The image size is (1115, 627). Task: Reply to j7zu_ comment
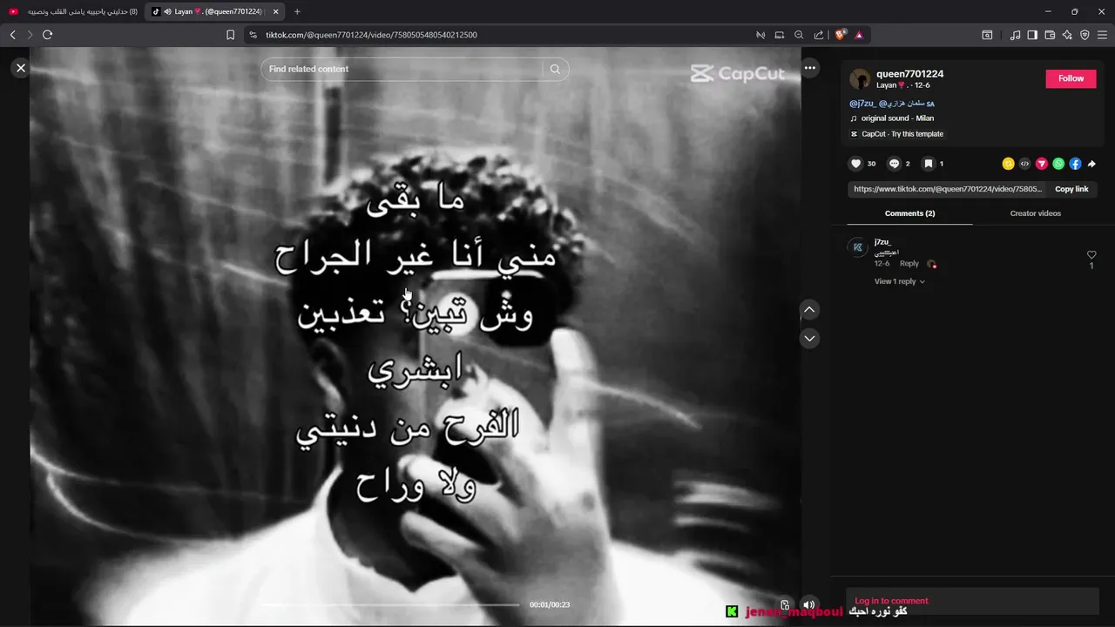coord(909,263)
